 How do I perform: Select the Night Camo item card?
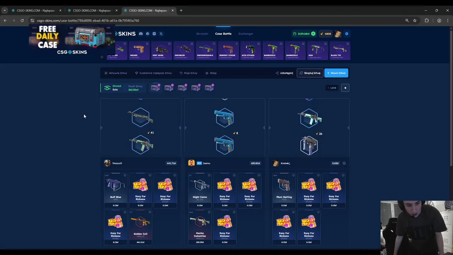(200, 190)
